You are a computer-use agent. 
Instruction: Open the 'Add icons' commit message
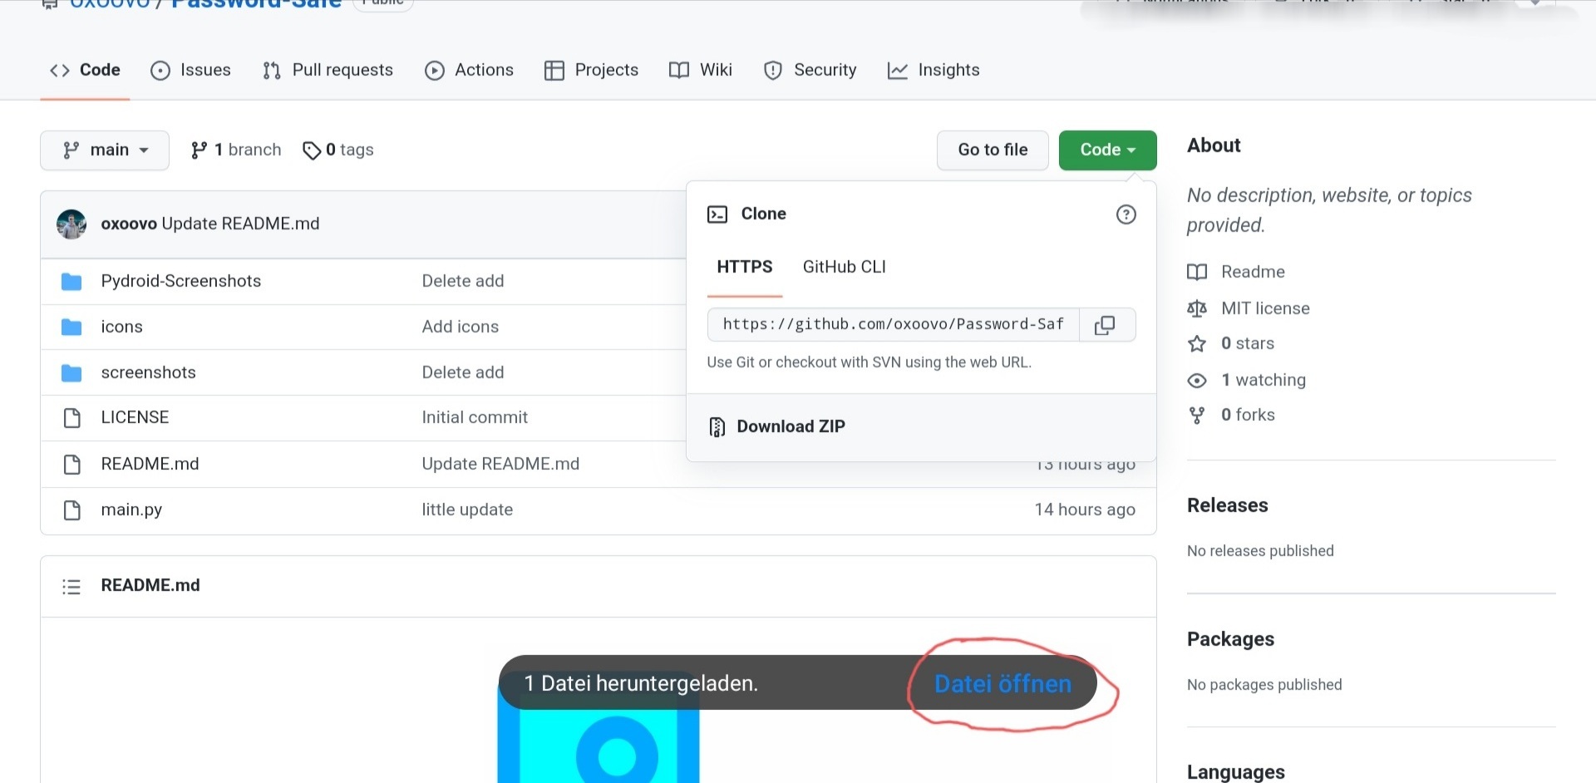(461, 327)
